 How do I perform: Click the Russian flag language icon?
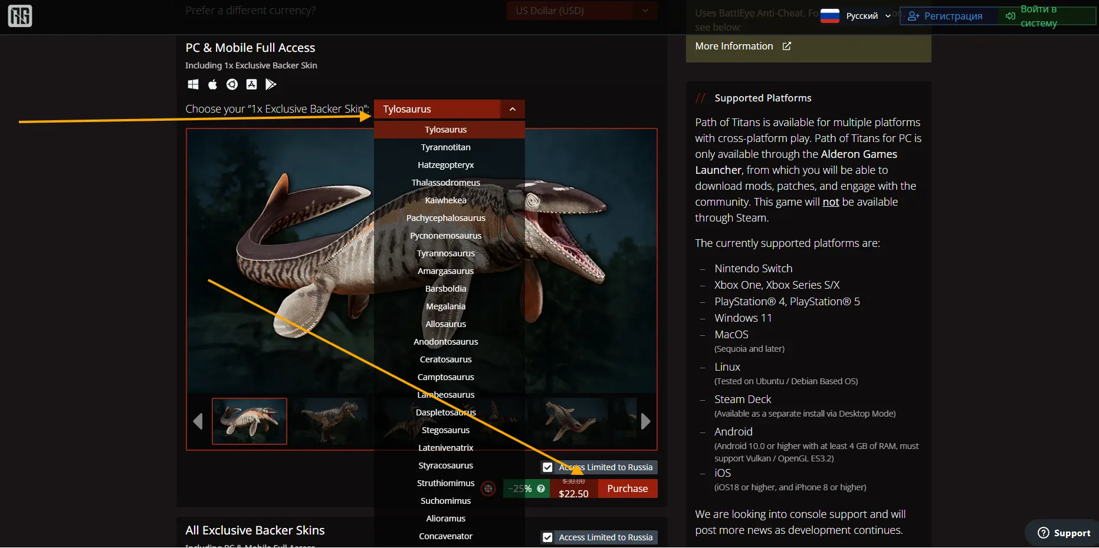pos(830,16)
